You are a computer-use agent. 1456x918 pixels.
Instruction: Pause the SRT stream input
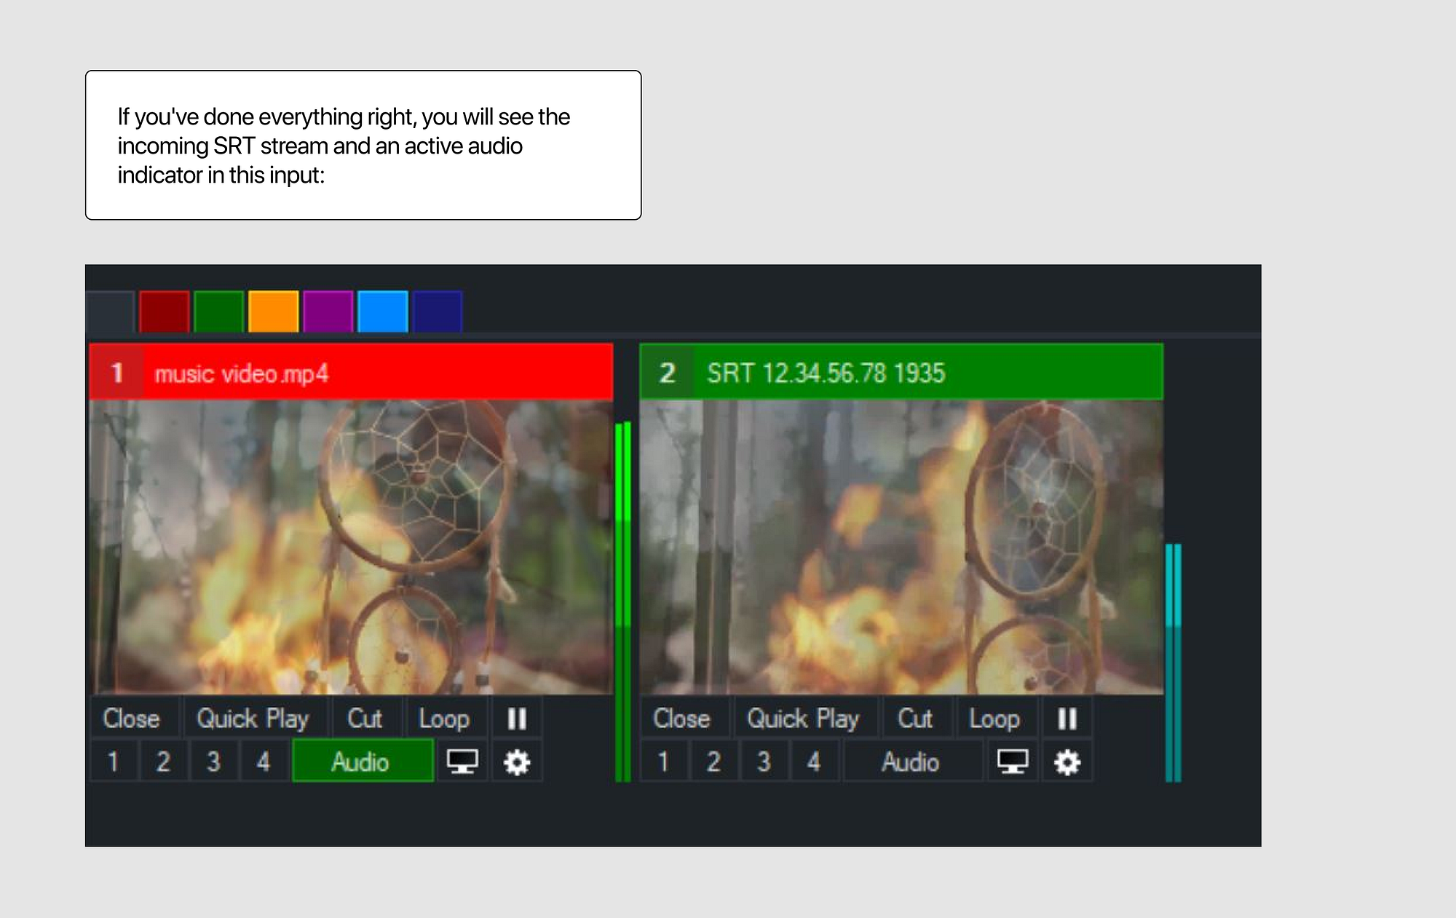tap(1067, 718)
